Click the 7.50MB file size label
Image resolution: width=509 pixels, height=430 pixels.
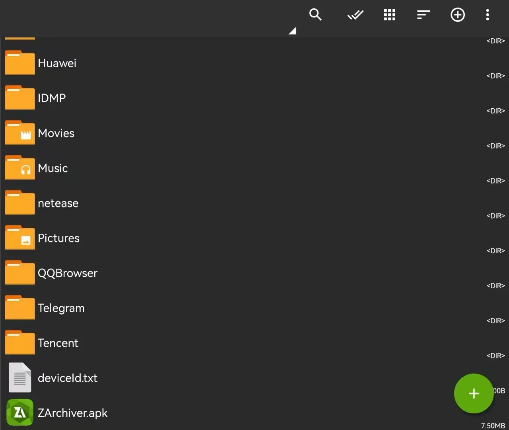[493, 426]
